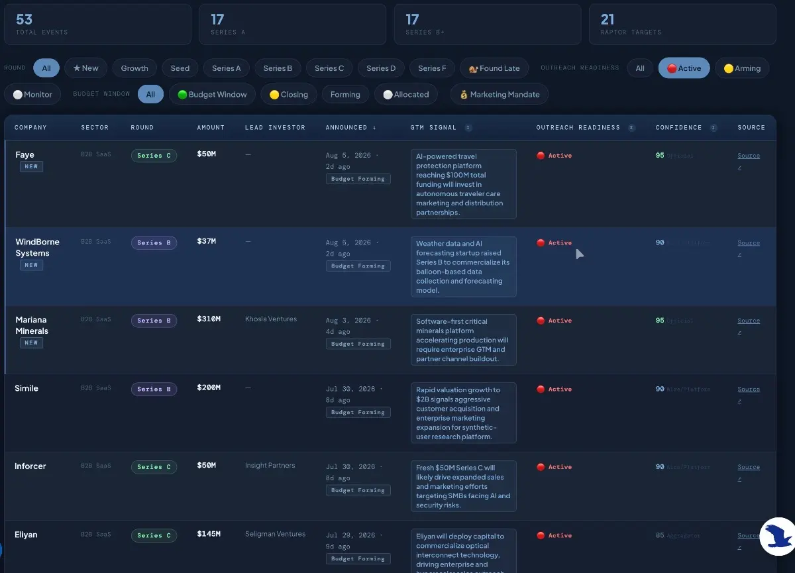
Task: Click Faye's red Active status indicator
Action: coord(555,156)
